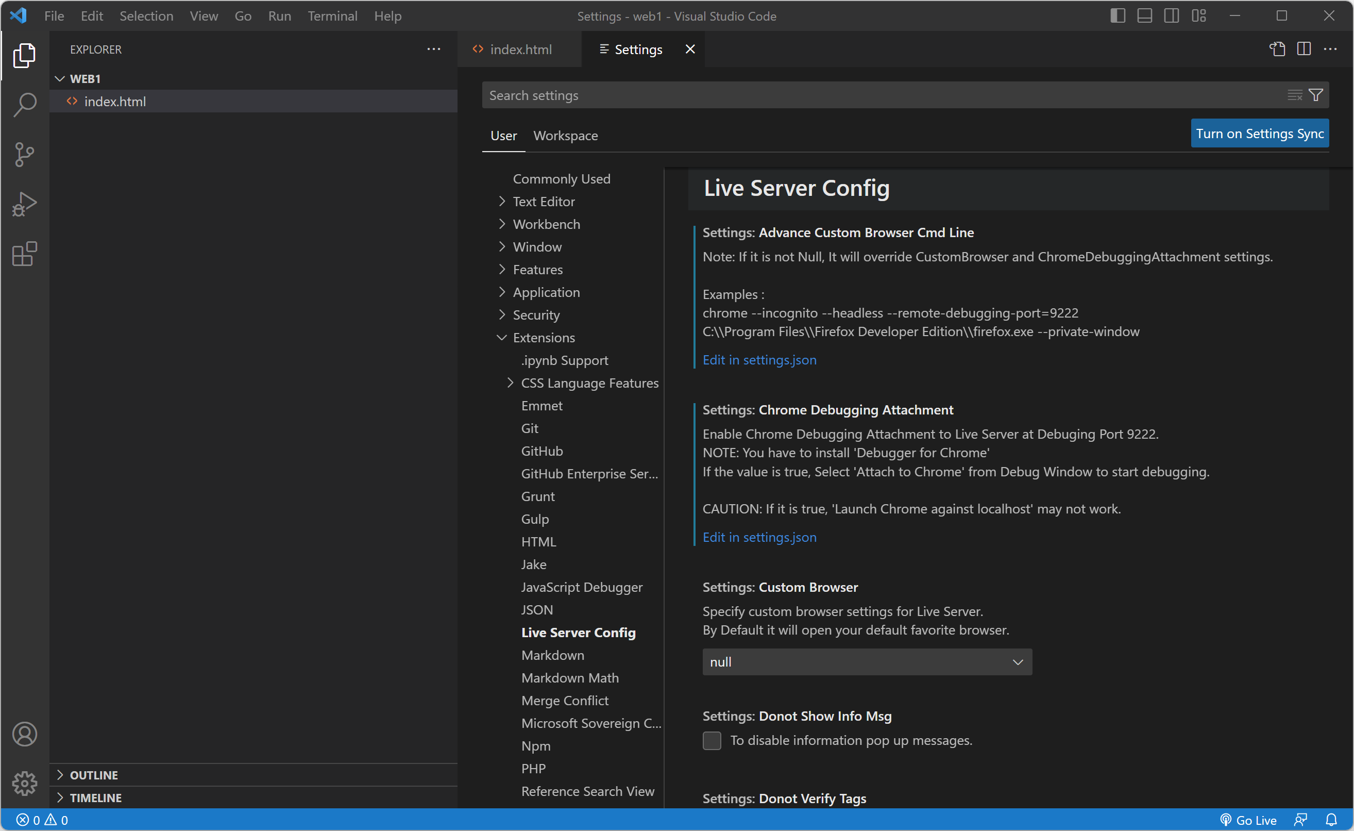Start server with Go Live

coord(1248,820)
